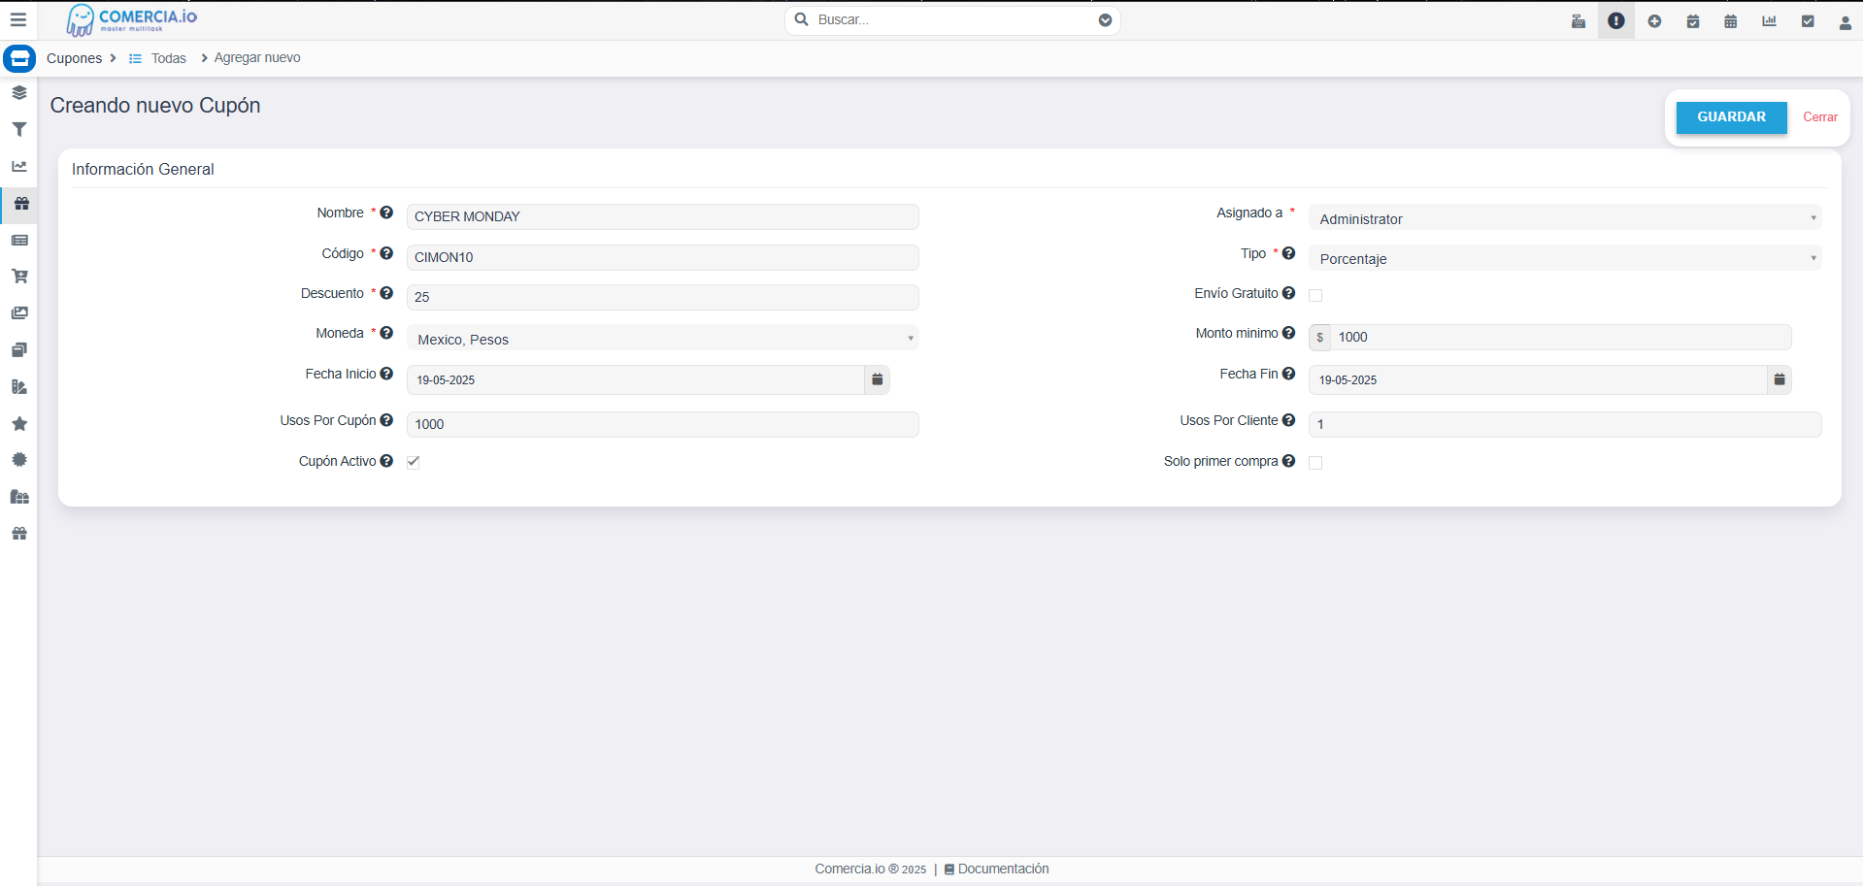Open the list card sidebar icon
This screenshot has width=1863, height=886.
pyautogui.click(x=19, y=240)
